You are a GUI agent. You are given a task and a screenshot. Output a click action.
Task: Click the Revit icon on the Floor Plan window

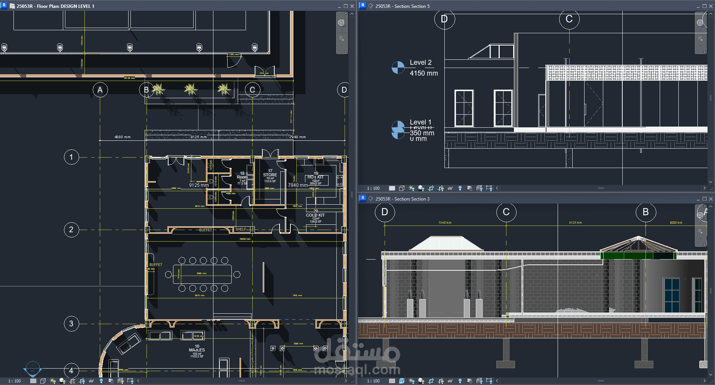tap(4, 6)
